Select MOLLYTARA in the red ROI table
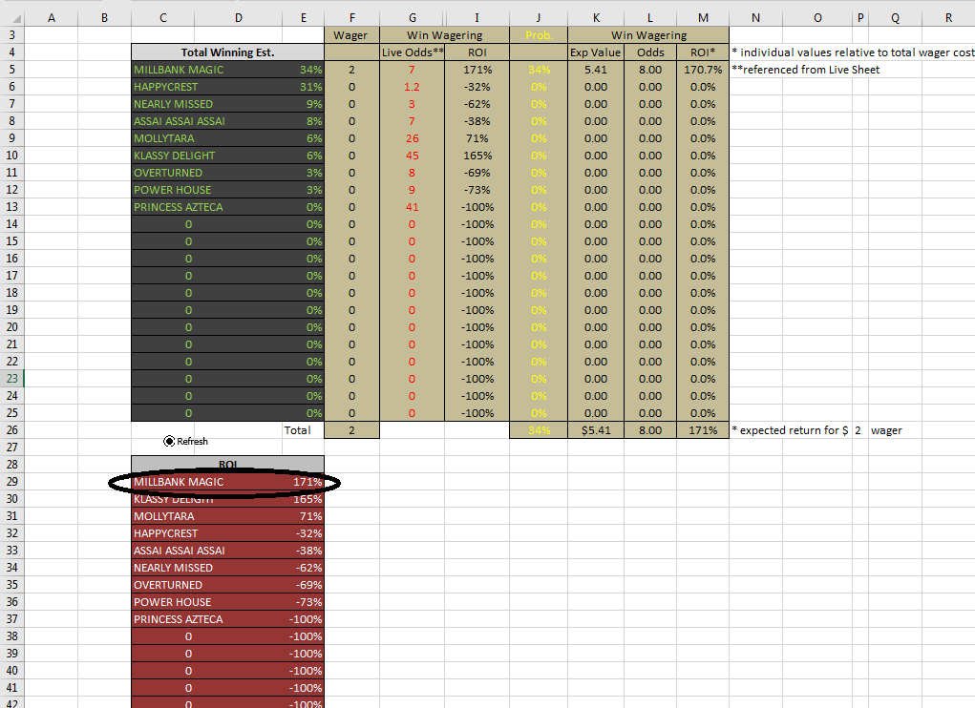The width and height of the screenshot is (975, 708). pyautogui.click(x=163, y=516)
